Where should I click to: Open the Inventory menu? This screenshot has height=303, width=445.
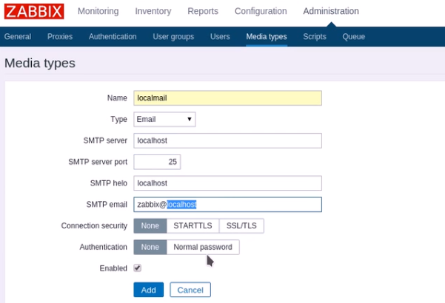tap(153, 11)
